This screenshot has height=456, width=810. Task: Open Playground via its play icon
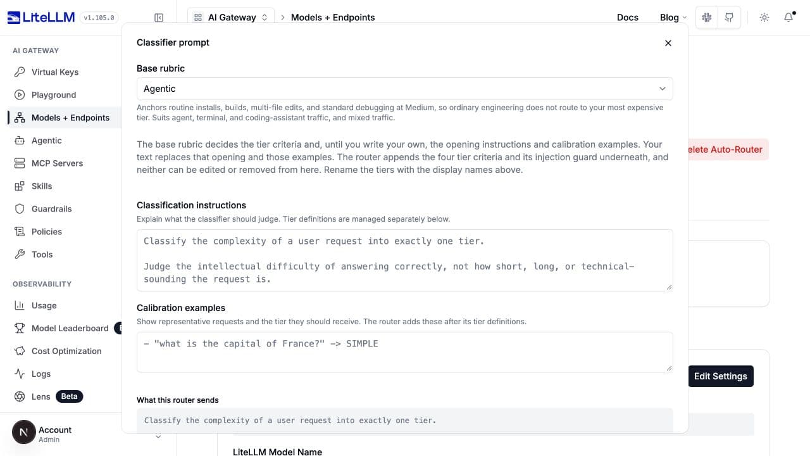click(20, 95)
